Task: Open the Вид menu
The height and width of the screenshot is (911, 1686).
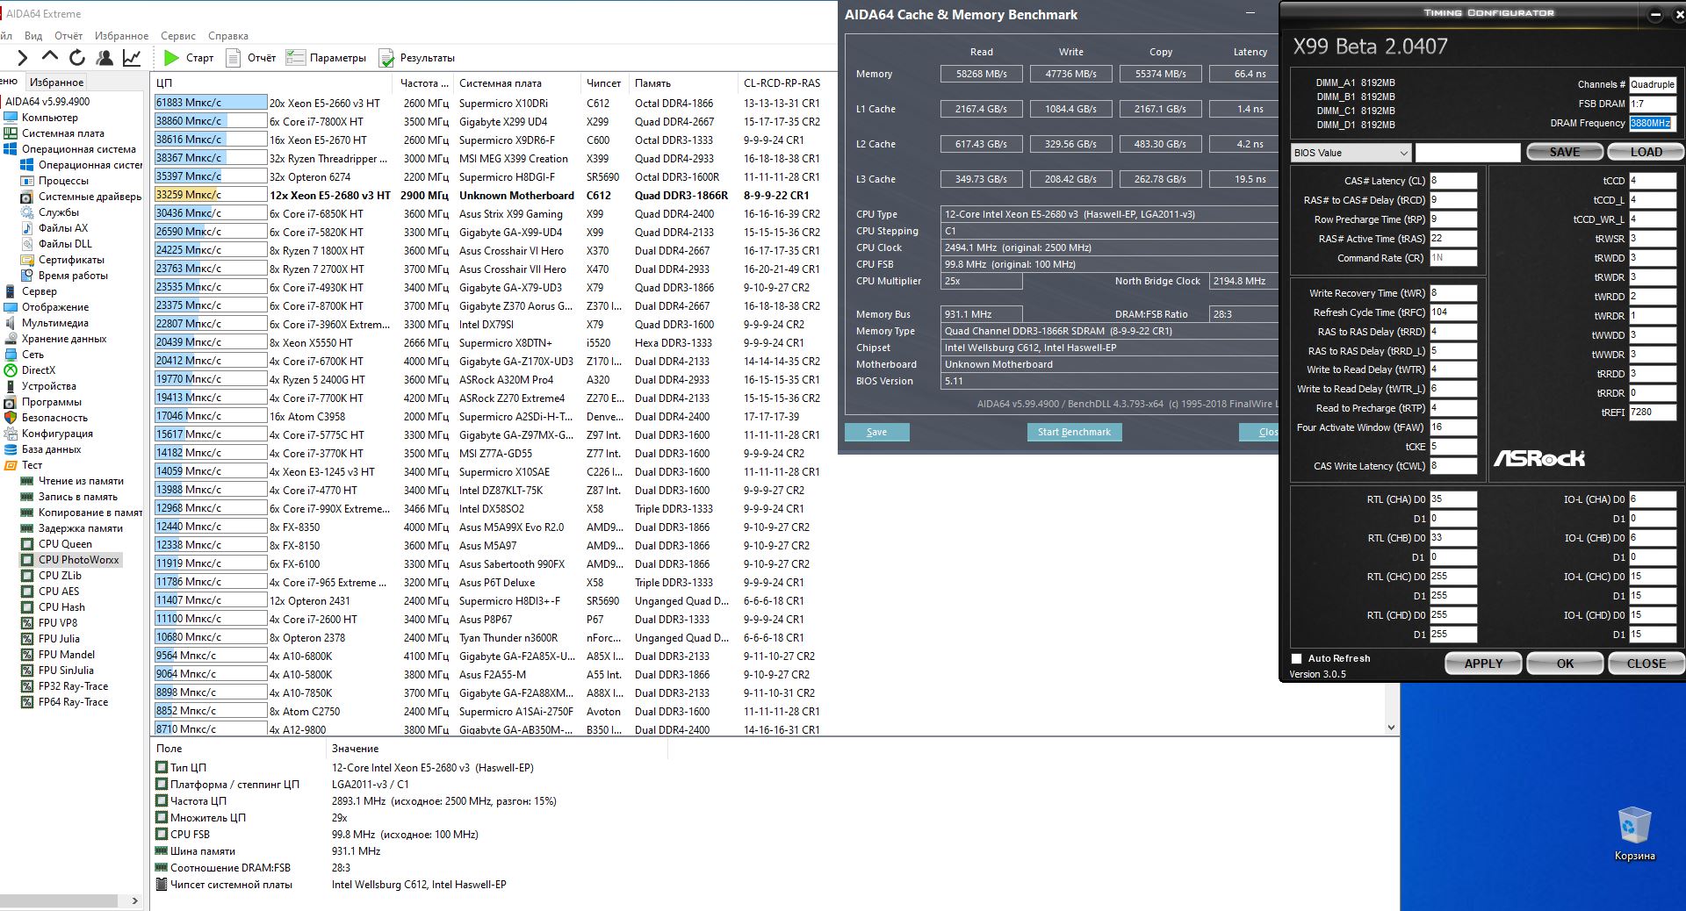Action: point(33,36)
